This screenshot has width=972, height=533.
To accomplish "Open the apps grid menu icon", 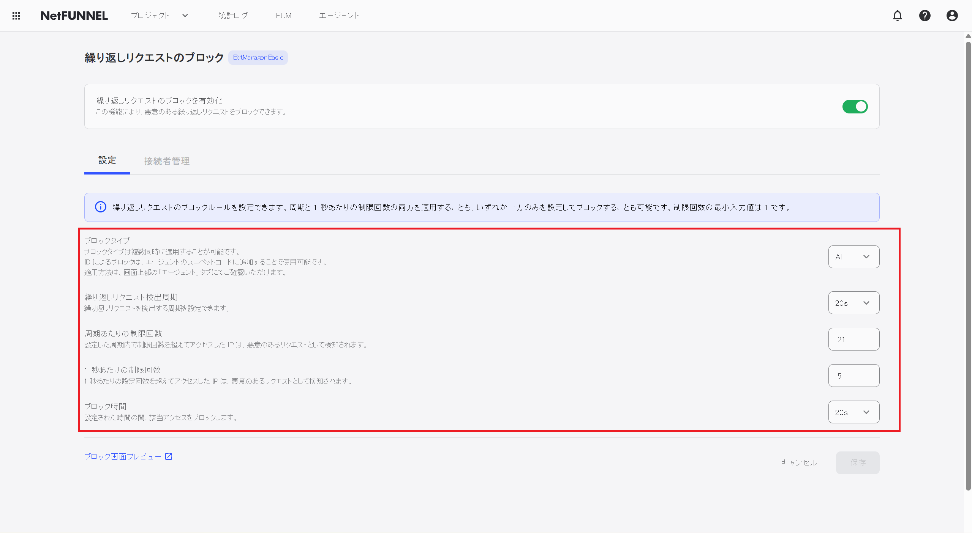I will coord(16,16).
